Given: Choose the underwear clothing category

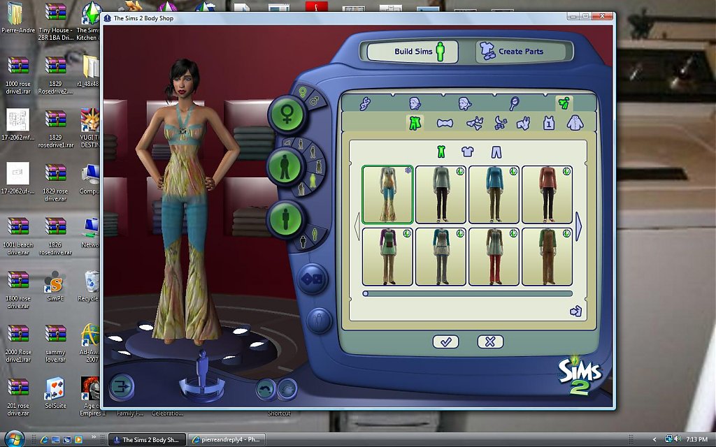Looking at the screenshot, I should pyautogui.click(x=475, y=124).
